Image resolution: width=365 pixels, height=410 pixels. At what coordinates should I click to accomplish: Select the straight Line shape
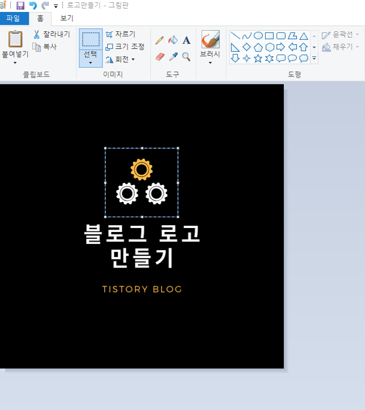(235, 36)
